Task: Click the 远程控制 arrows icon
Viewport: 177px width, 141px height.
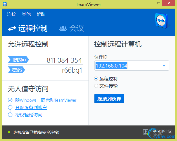Action: pos(12,29)
